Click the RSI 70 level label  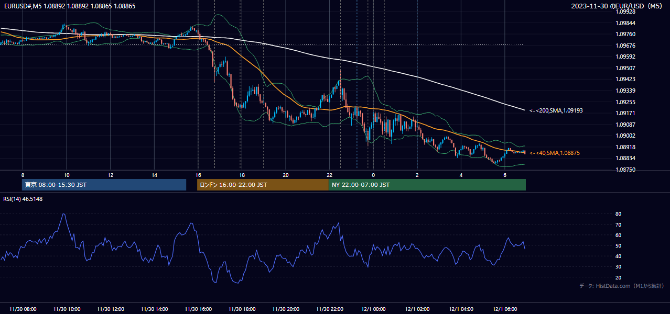[x=618, y=225]
